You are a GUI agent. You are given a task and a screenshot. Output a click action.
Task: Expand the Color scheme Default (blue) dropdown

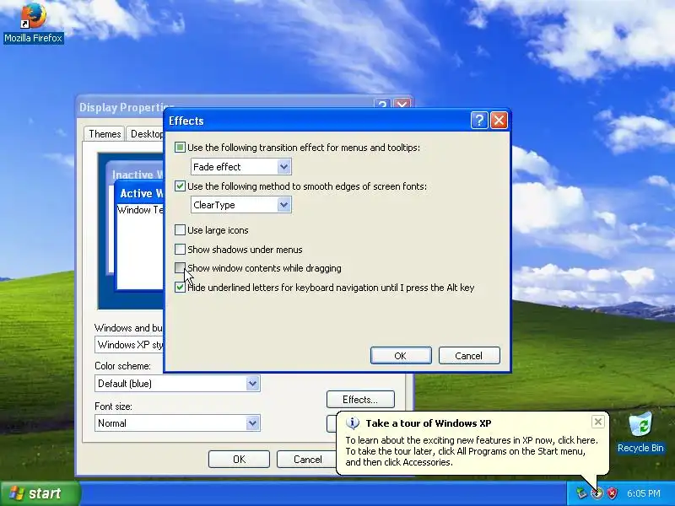(252, 384)
